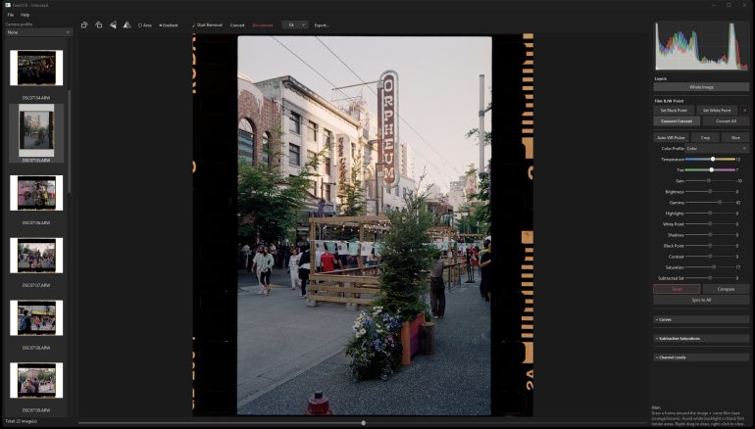Select the highlighted portrait street thumbnail
This screenshot has height=429, width=755.
coord(36,130)
